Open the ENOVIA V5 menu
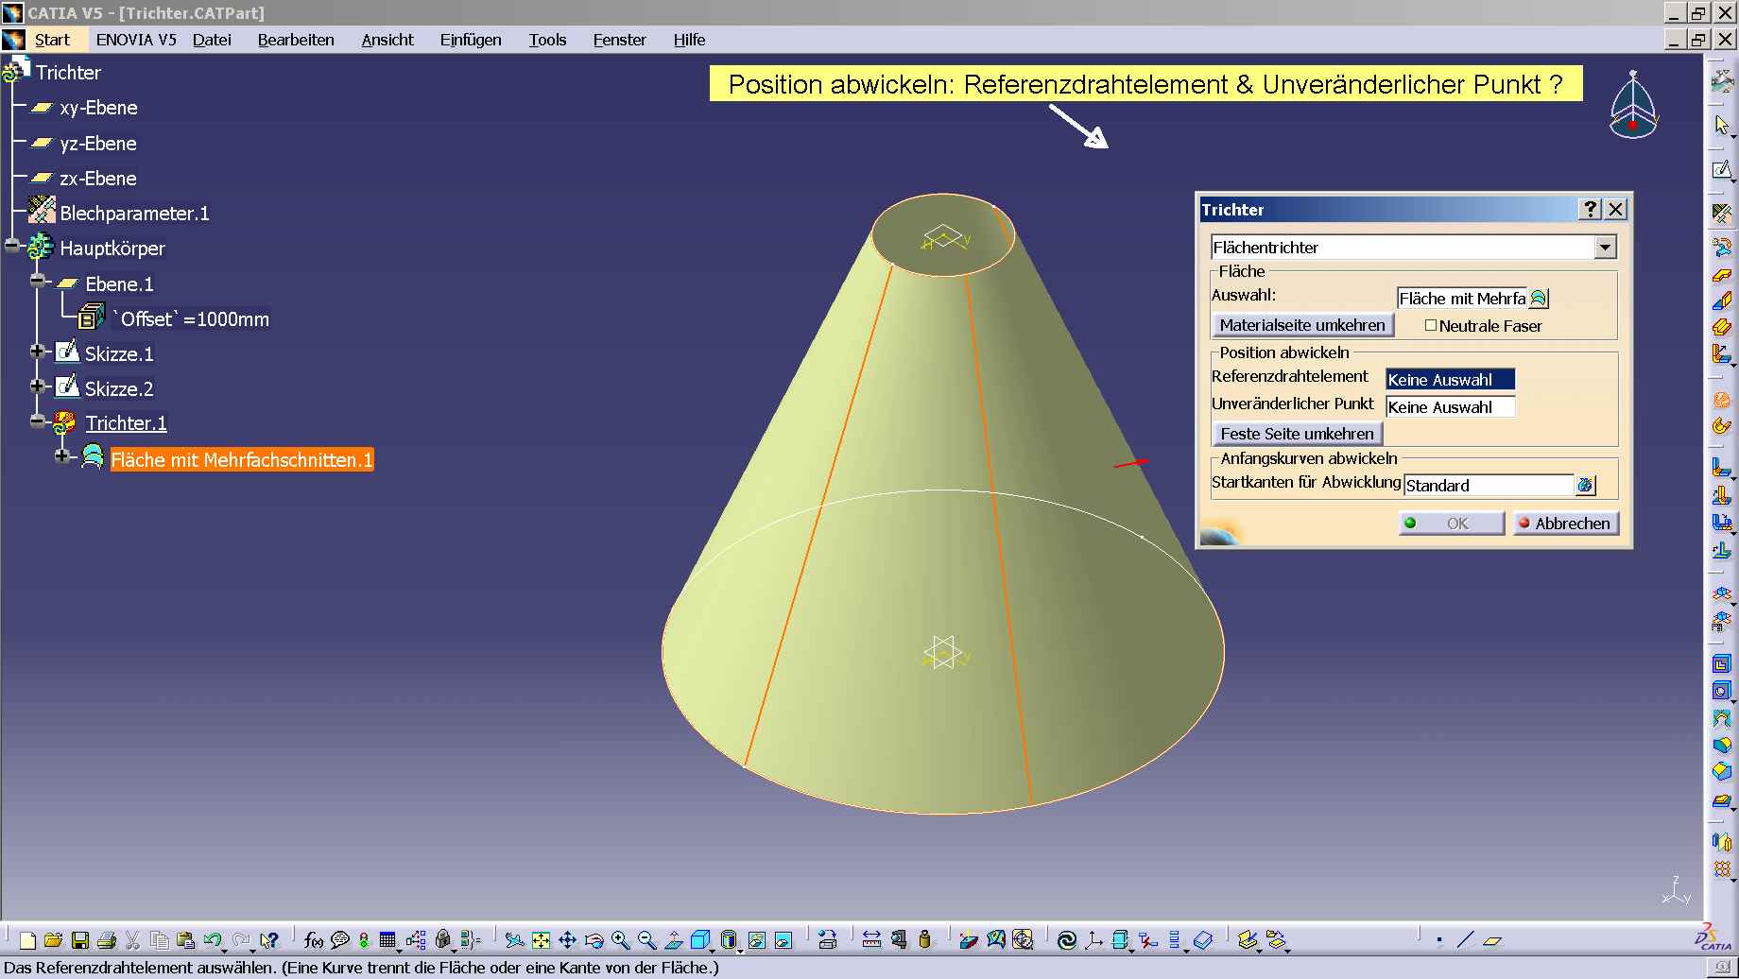This screenshot has width=1739, height=979. (x=136, y=40)
